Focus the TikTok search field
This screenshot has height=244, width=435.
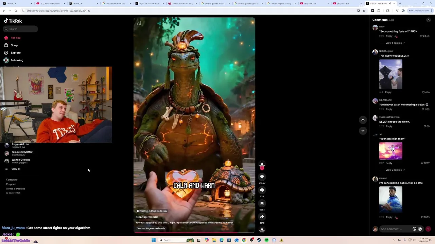[20, 29]
